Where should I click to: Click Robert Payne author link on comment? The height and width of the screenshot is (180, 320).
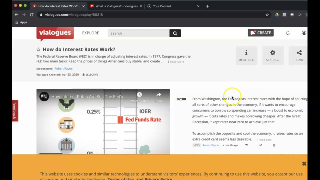[x=210, y=145]
